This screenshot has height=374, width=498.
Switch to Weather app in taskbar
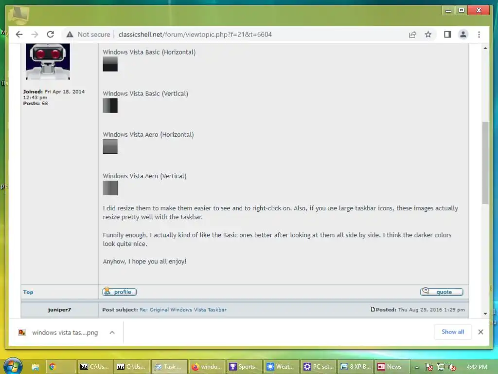(281, 367)
